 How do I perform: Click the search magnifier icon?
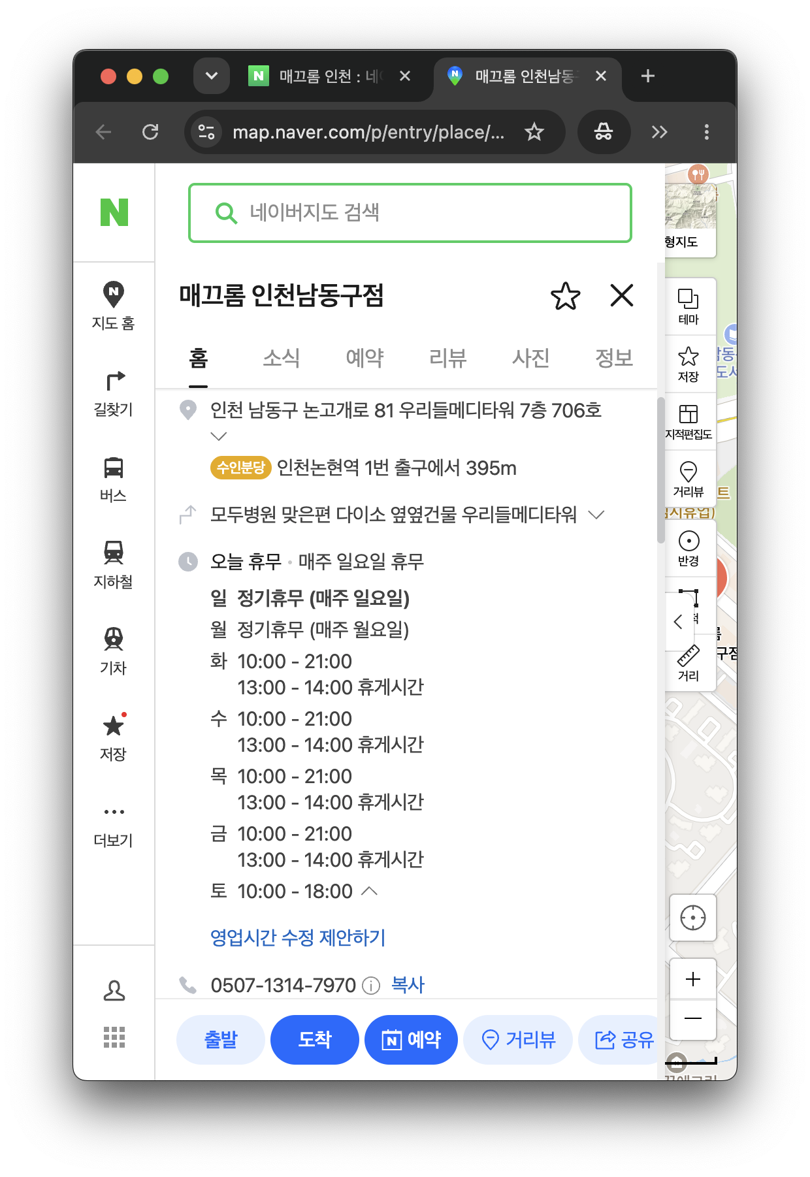click(x=226, y=213)
